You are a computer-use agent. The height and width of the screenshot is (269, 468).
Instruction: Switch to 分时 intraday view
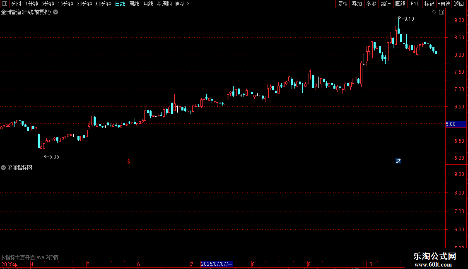coord(17,4)
